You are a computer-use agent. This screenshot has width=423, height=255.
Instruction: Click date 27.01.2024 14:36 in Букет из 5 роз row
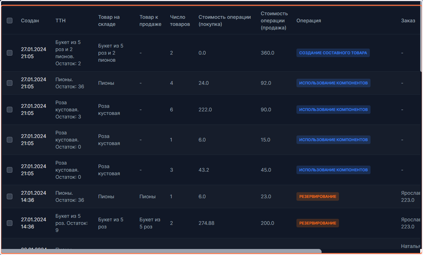click(33, 223)
